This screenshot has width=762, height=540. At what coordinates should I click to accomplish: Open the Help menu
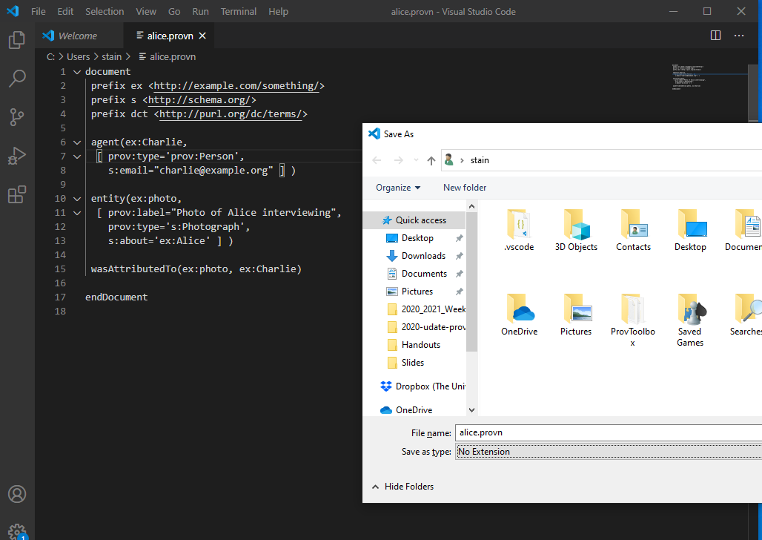pos(278,11)
